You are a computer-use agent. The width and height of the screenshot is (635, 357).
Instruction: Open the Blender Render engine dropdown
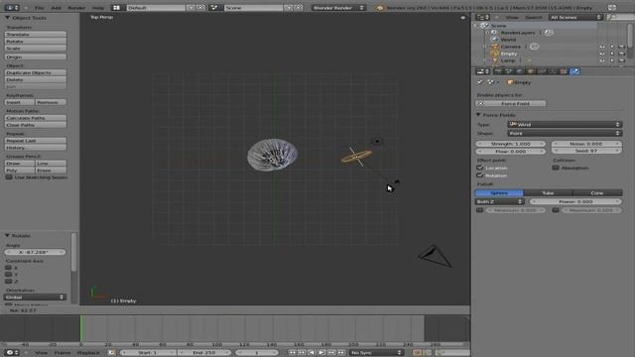338,8
